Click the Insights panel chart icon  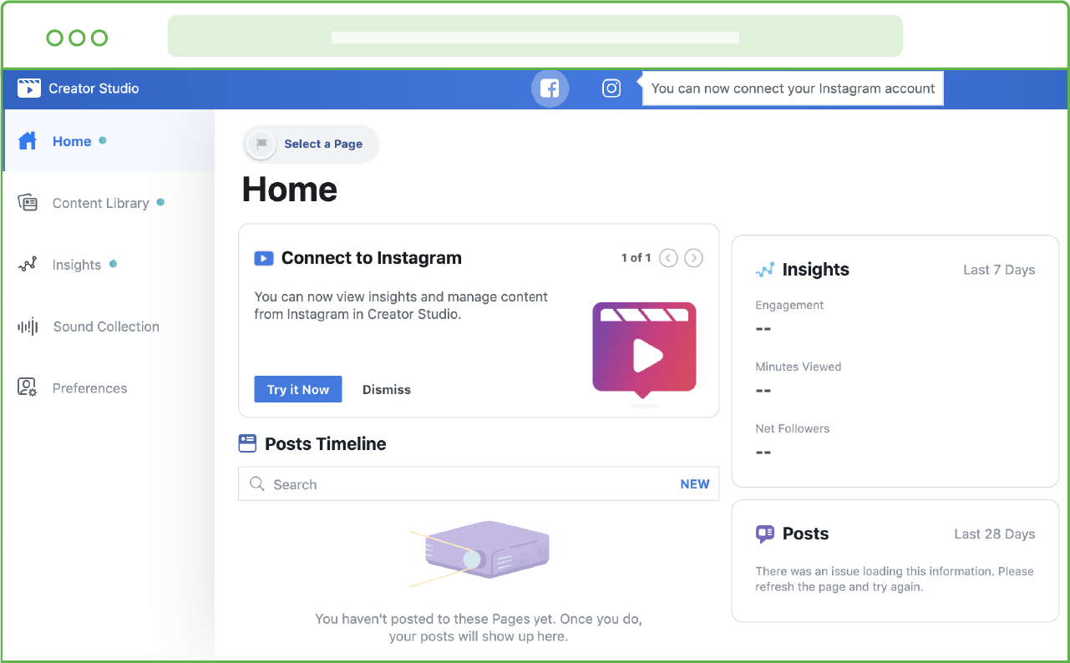(764, 270)
